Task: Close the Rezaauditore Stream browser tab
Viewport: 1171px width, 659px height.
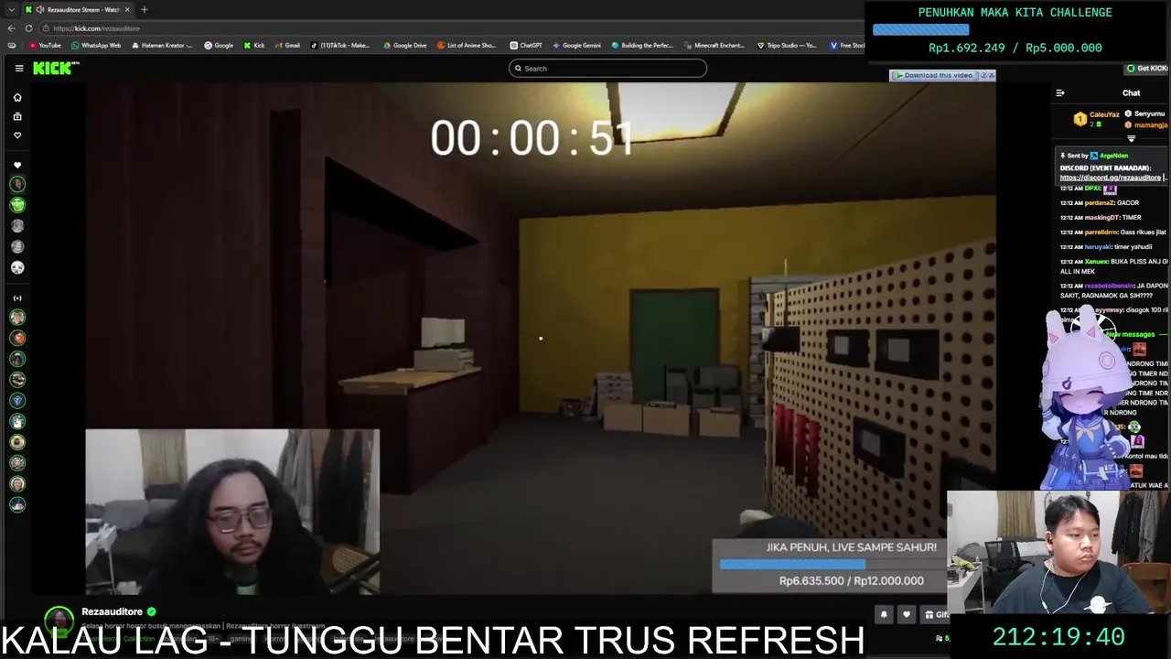Action: click(x=127, y=9)
